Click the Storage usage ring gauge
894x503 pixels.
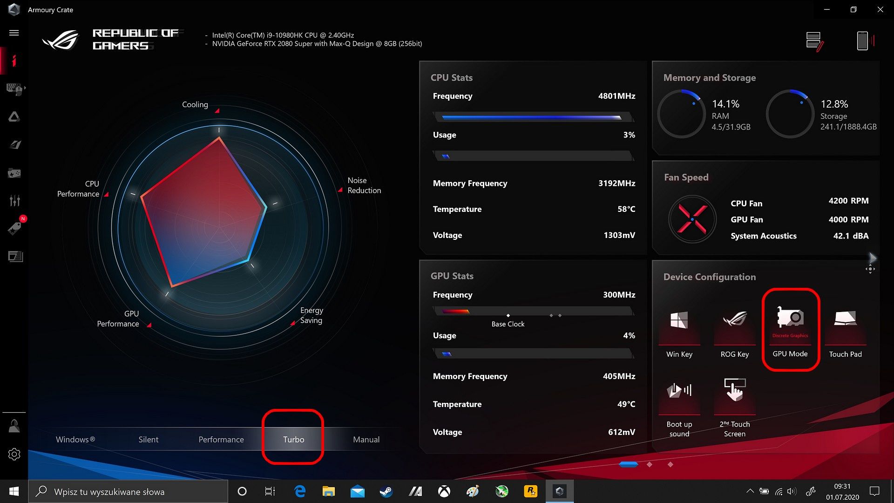coord(790,114)
